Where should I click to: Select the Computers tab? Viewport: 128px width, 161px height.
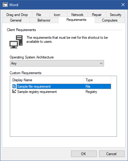[x=110, y=20]
